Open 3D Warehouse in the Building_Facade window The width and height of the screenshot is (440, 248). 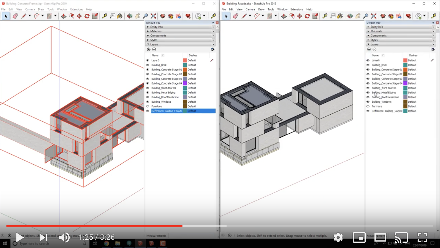[383, 16]
